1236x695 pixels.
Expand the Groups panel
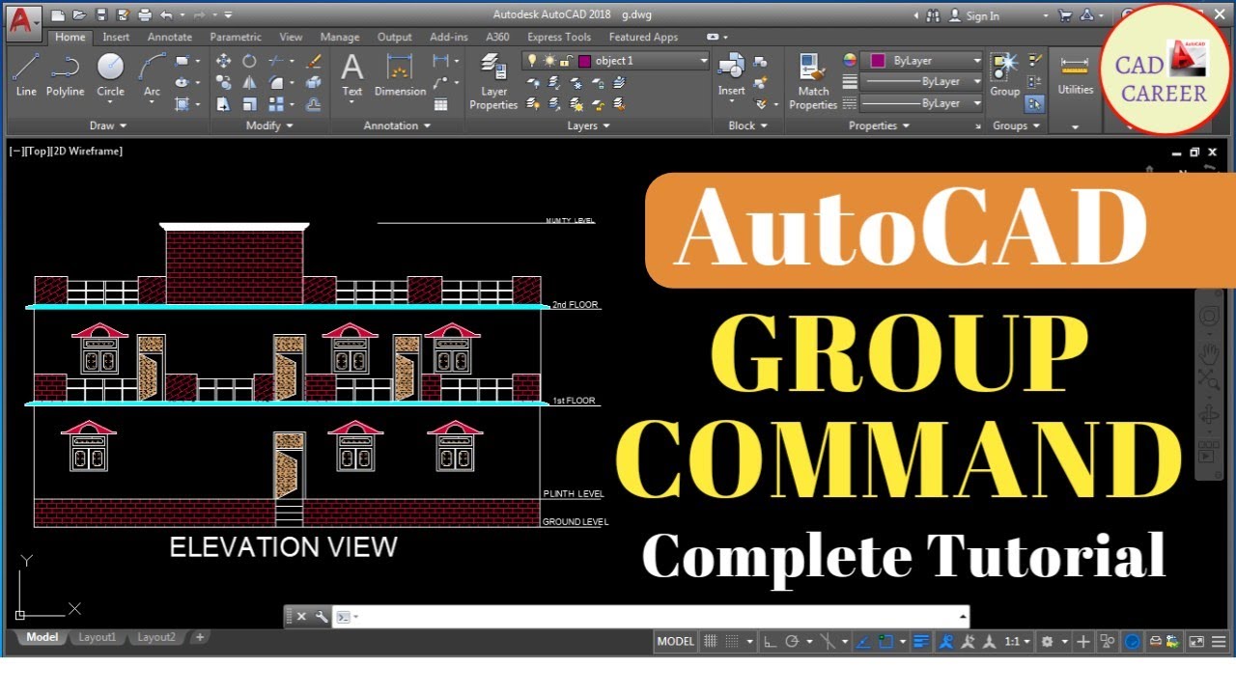click(x=1017, y=125)
